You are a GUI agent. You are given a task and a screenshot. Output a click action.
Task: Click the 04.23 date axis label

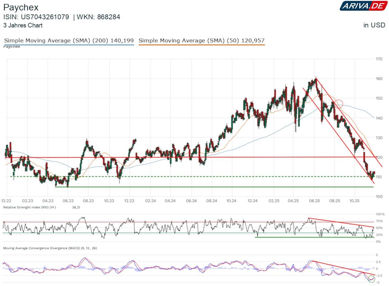point(48,201)
